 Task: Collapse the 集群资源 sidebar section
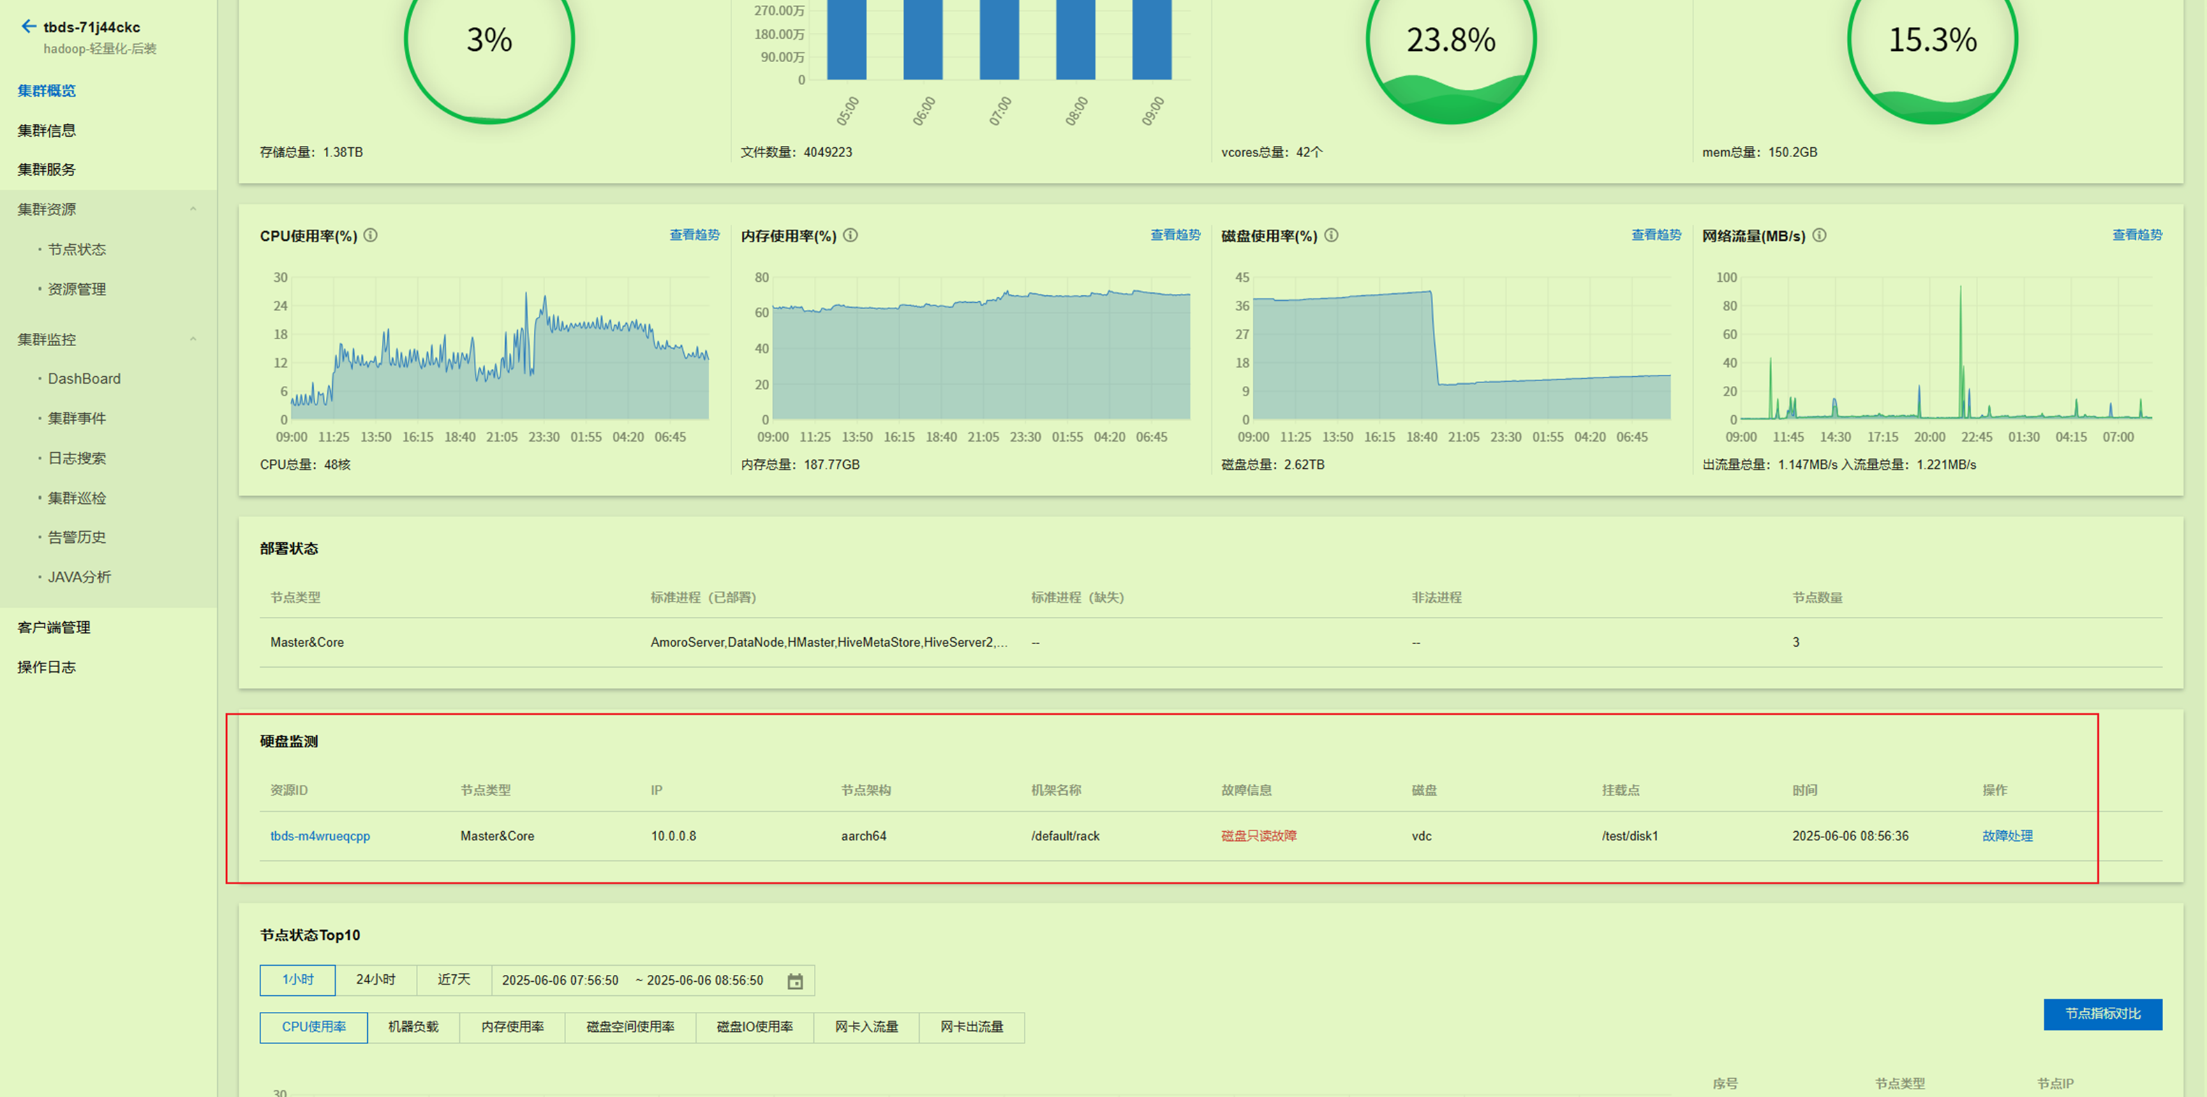pos(193,209)
